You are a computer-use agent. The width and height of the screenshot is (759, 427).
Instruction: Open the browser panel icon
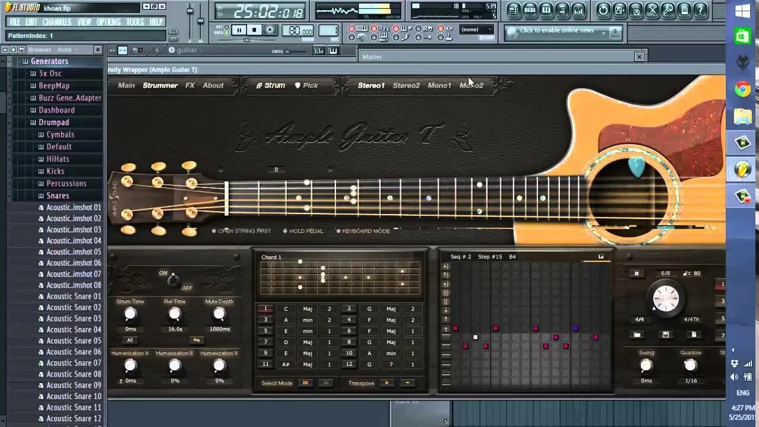(562, 9)
